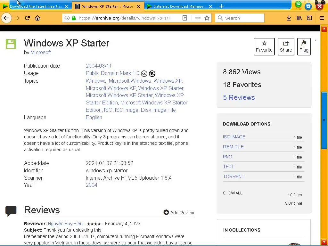Click the Reviews speech bubble icon
Image resolution: width=328 pixels, height=246 pixels.
(x=11, y=211)
